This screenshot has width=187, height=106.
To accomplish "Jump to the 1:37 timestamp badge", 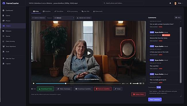I will 152,46.
